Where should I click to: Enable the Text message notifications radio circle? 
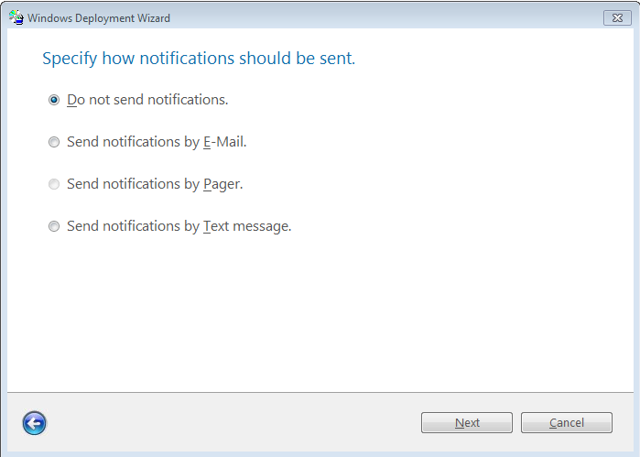(x=54, y=226)
